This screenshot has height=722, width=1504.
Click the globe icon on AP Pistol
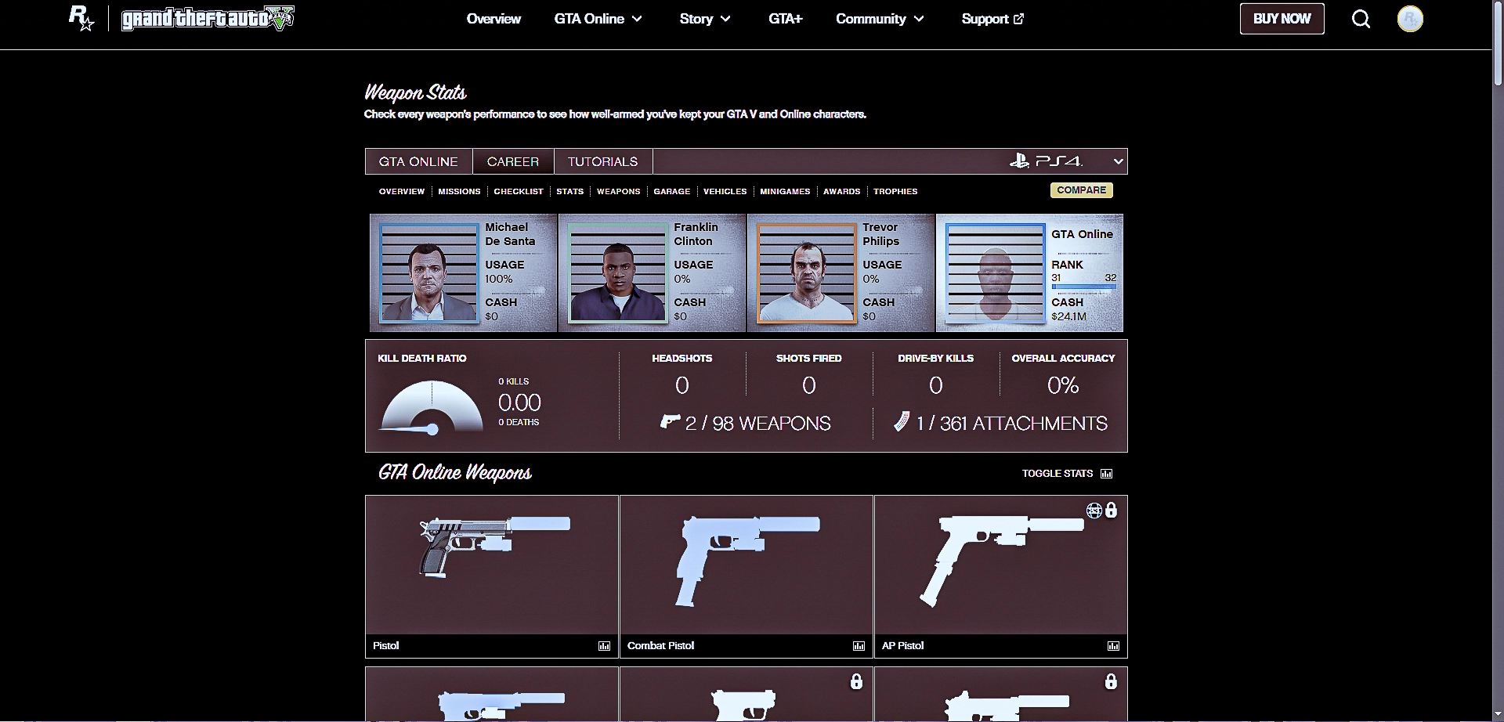pos(1094,511)
